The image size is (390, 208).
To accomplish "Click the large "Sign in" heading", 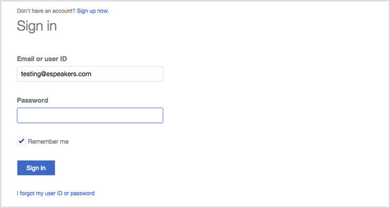I will point(37,26).
